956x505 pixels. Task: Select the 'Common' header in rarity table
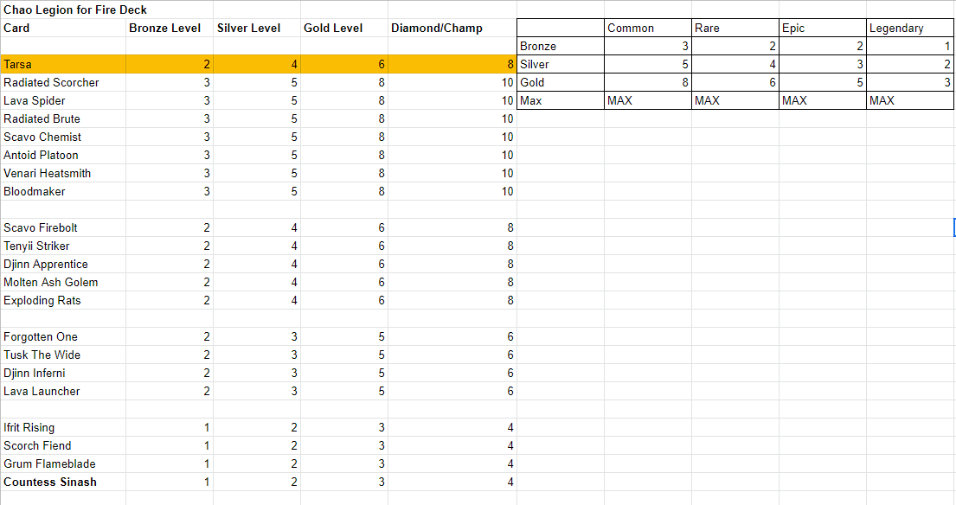click(648, 28)
